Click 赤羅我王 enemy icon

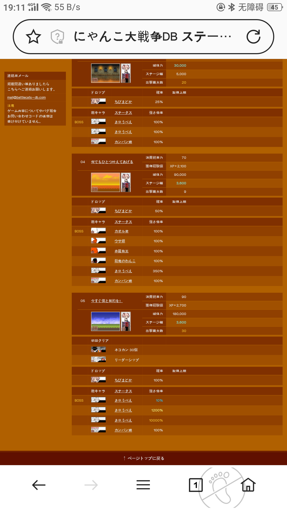tap(98, 251)
